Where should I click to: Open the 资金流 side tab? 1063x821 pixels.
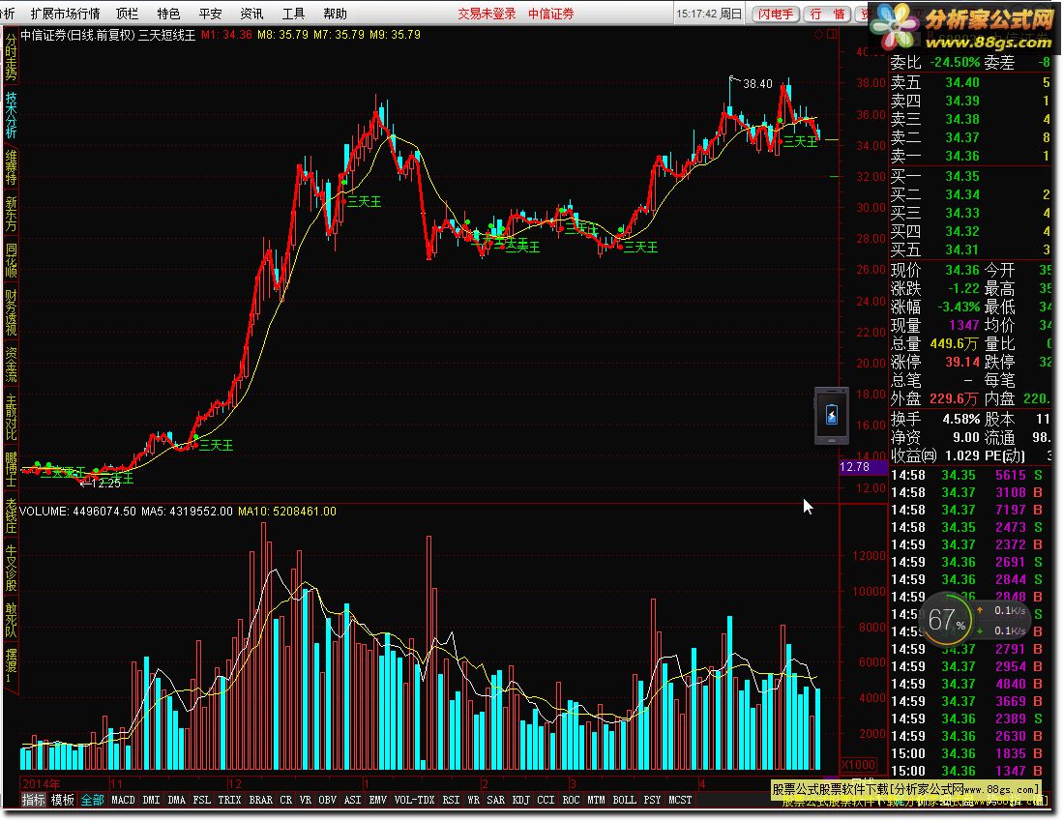pos(11,364)
